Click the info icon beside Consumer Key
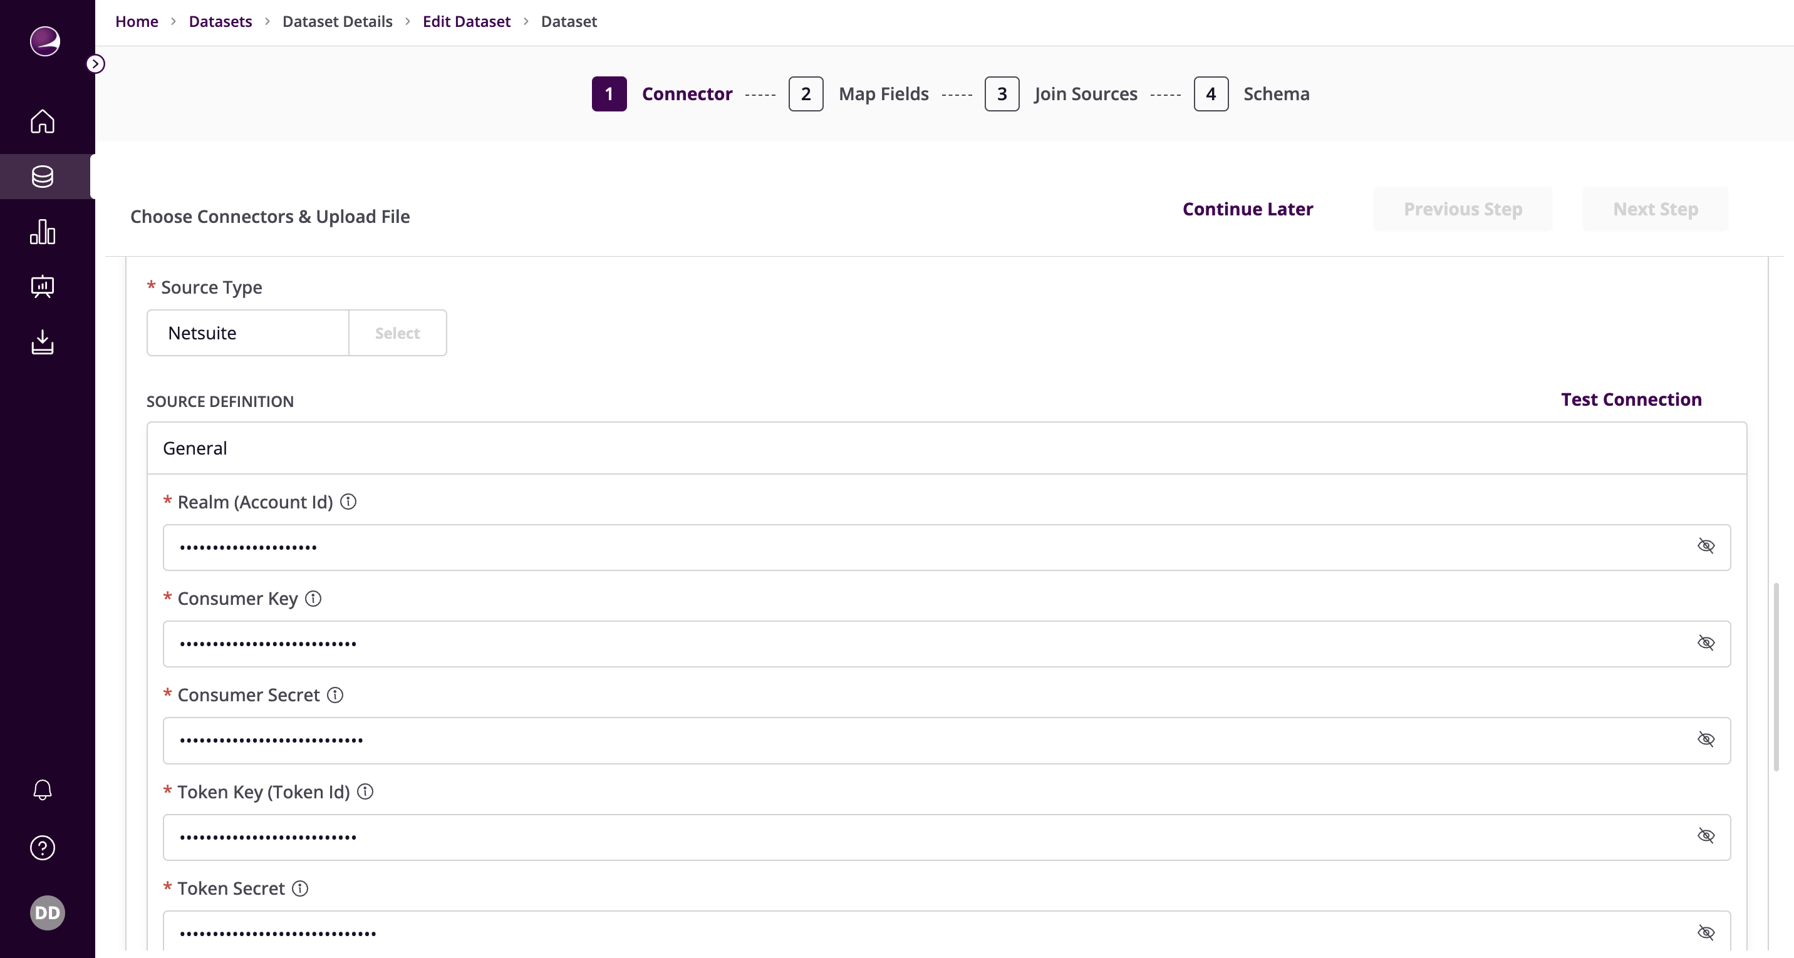The width and height of the screenshot is (1794, 958). coord(313,599)
